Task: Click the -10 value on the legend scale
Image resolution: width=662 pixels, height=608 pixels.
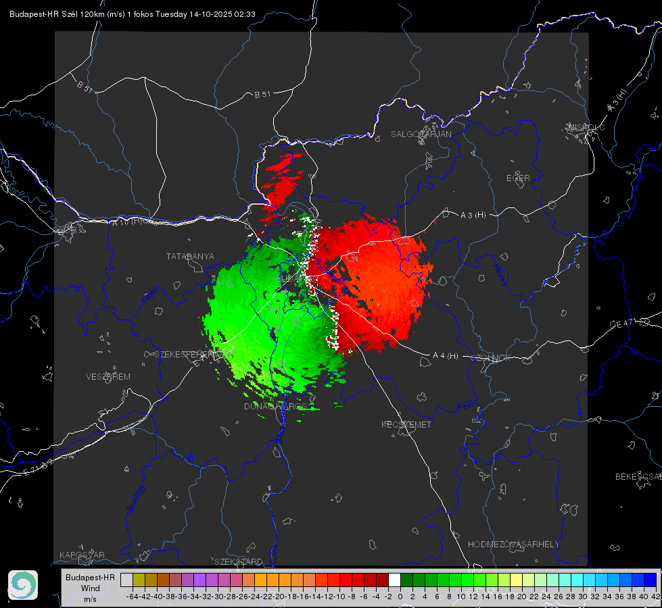Action: [x=340, y=597]
